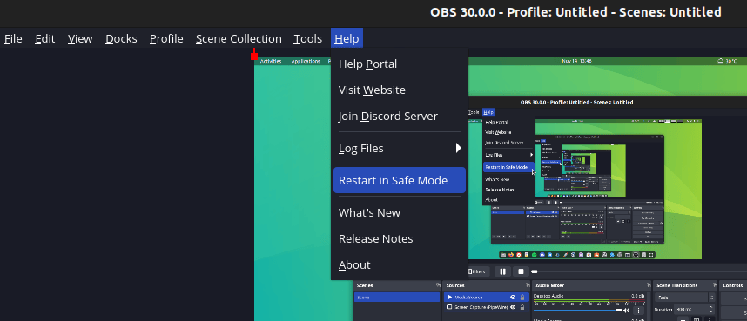Unlock the Media Source lock toggle
Image resolution: width=747 pixels, height=321 pixels.
pos(522,298)
